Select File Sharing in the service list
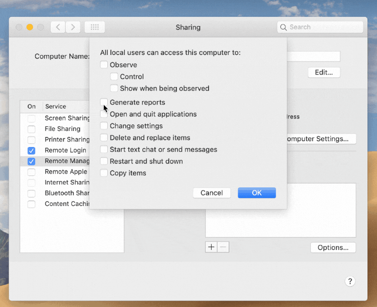The image size is (377, 307). pos(63,129)
